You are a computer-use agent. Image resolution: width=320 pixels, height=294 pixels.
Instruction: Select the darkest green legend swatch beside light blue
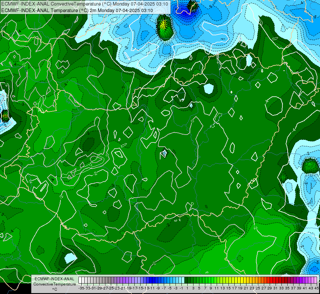click(x=186, y=280)
